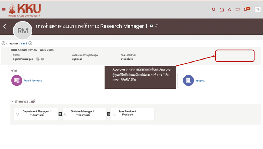Select Department Manager 1 radio button
Viewport: 263px width, 149px height.
click(18, 114)
